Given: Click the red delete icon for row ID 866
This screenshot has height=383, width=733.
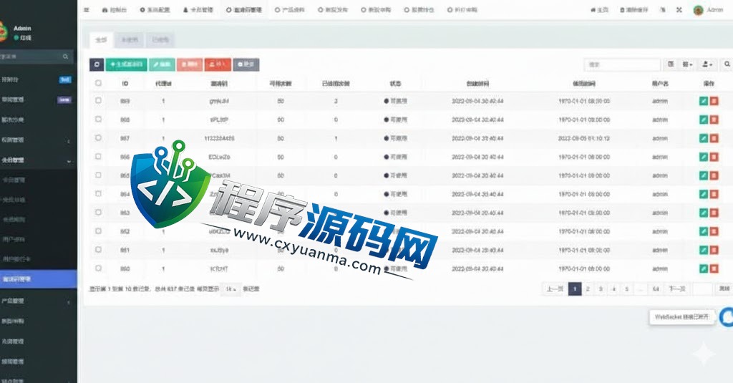Looking at the screenshot, I should [x=714, y=157].
